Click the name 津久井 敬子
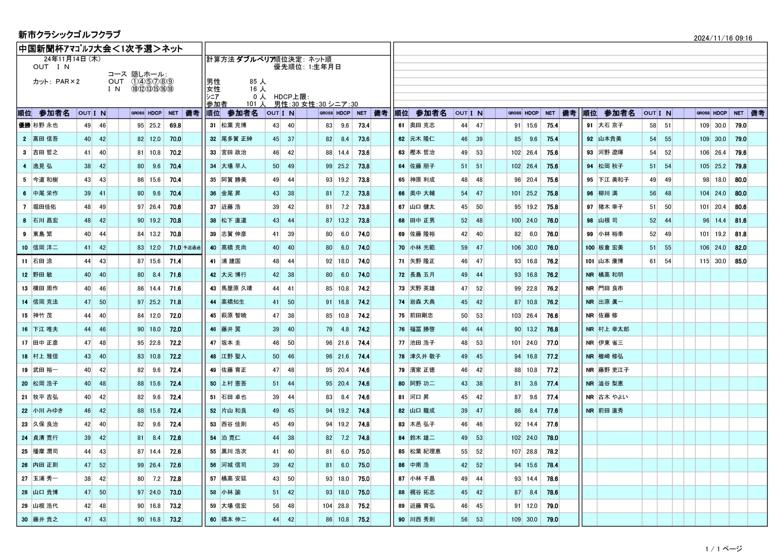Viewport: 784px width, 554px height. 425,356
